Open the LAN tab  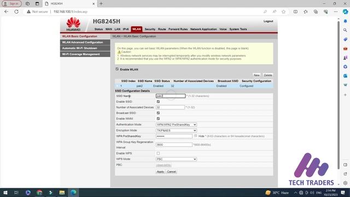point(118,29)
